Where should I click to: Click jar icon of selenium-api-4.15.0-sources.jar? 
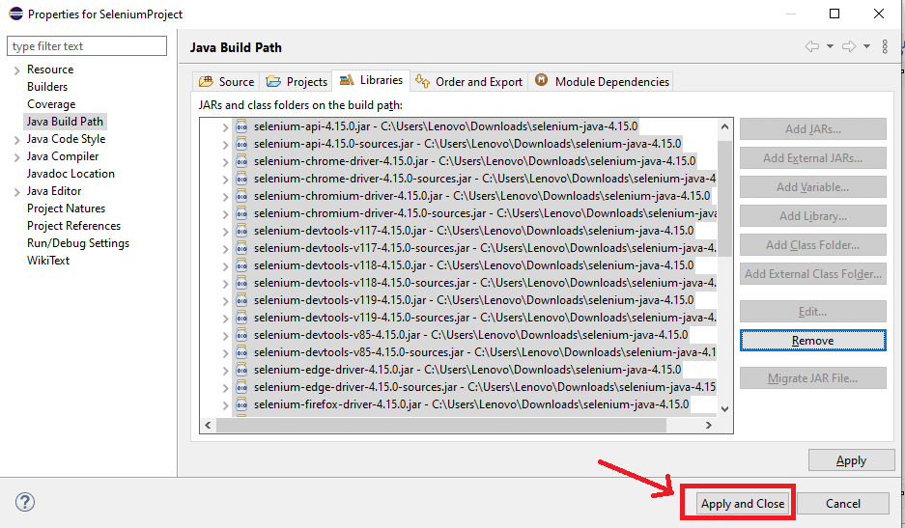(241, 144)
